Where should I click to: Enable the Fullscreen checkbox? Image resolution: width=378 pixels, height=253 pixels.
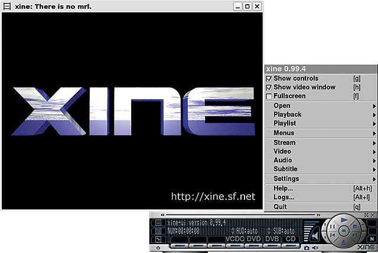[x=269, y=96]
